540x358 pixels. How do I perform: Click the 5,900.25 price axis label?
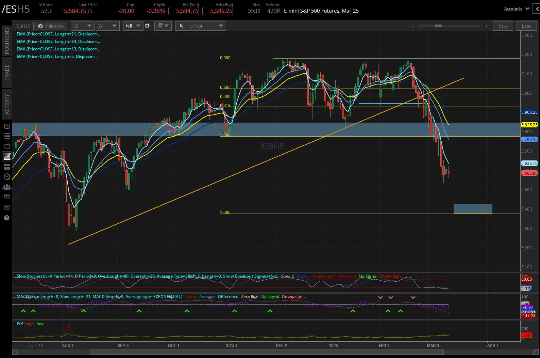[x=529, y=112]
